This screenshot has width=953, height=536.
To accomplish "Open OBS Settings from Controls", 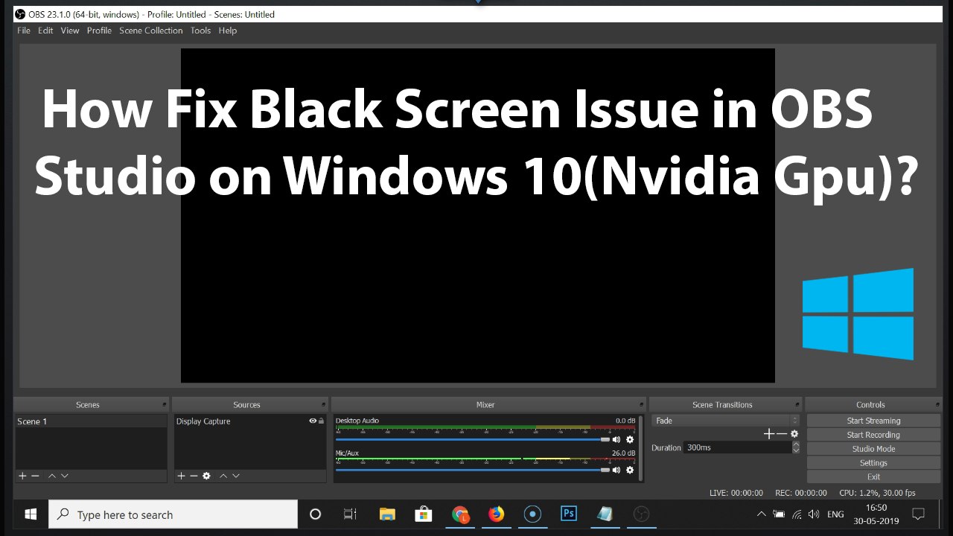I will 873,463.
